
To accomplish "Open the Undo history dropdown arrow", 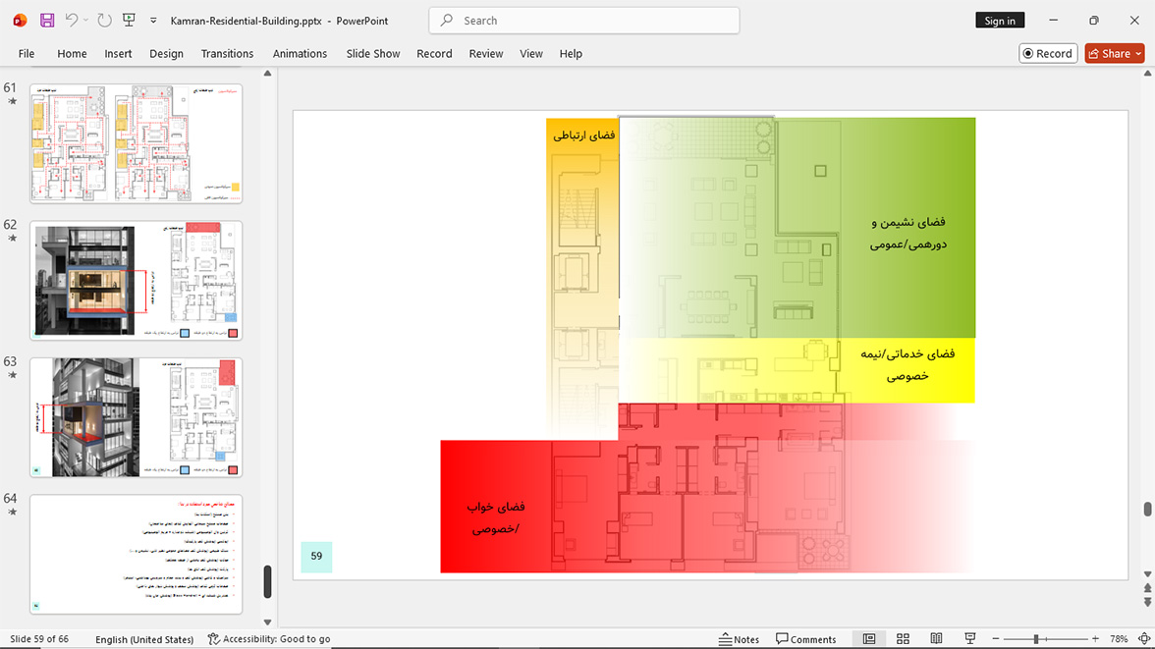I will (x=85, y=21).
